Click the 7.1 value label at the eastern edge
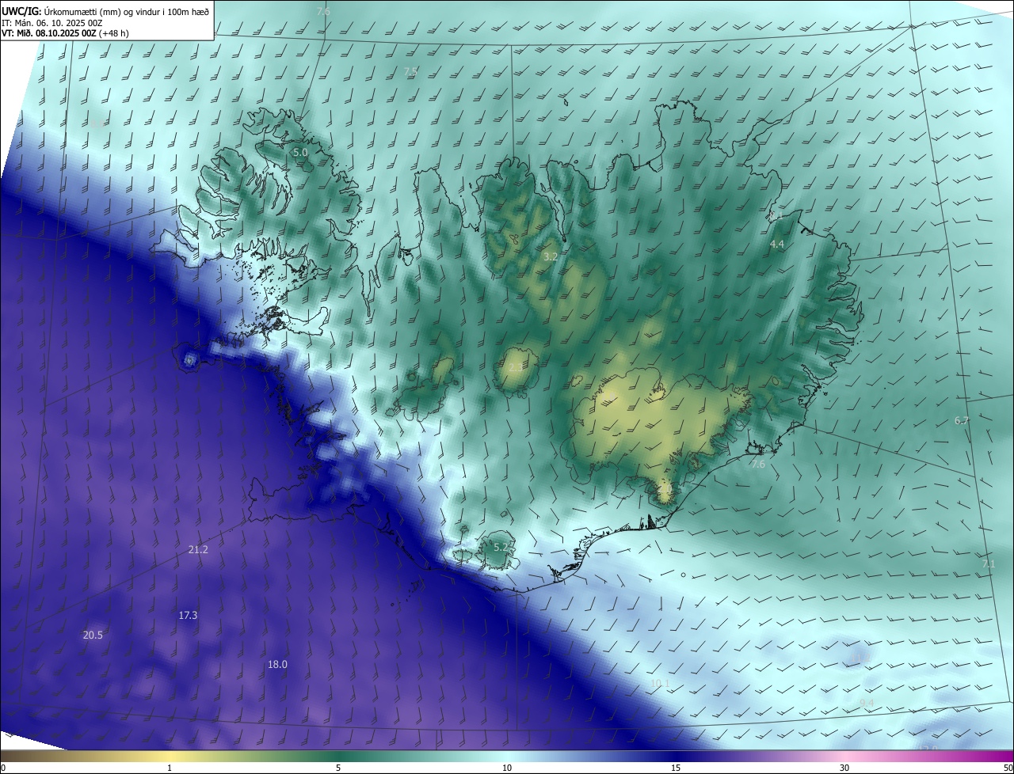Image resolution: width=1014 pixels, height=774 pixels. point(989,563)
